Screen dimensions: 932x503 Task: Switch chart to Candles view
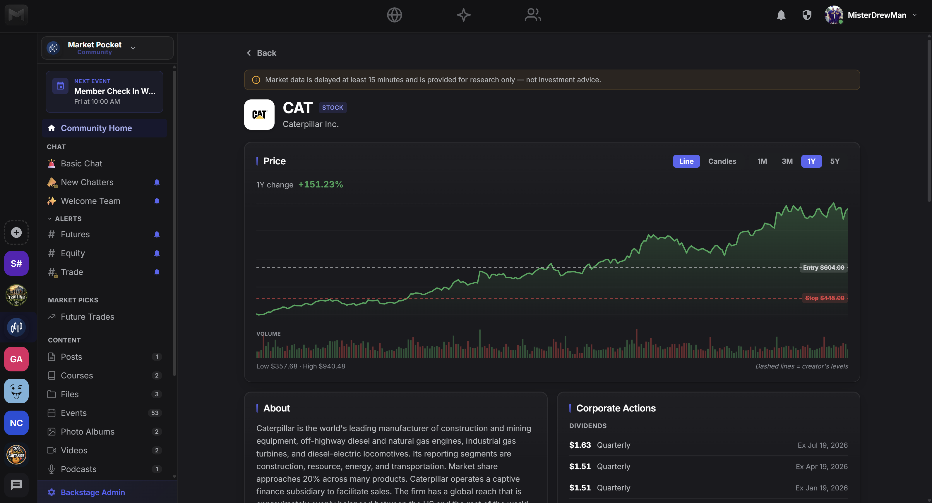[x=722, y=161]
